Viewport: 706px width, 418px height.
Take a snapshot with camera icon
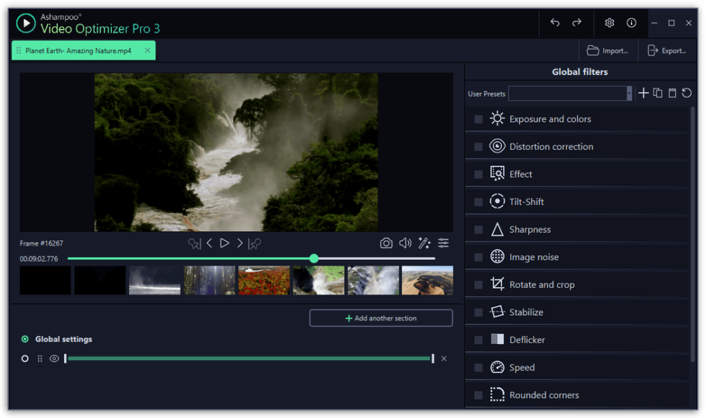pos(386,243)
